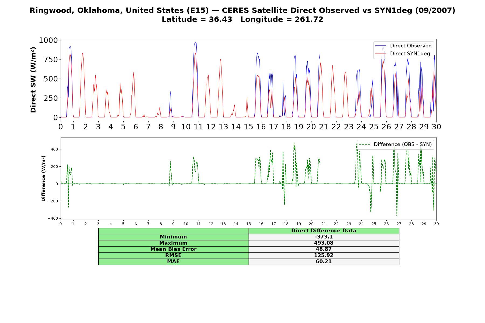
Task: Click the Difference (OBS - SYN) legend label
Action: pos(403,145)
